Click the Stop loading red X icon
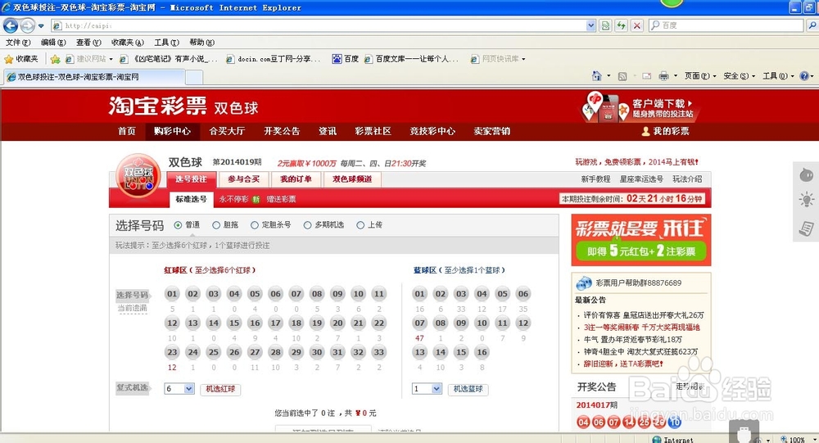Image resolution: width=819 pixels, height=443 pixels. click(x=636, y=25)
